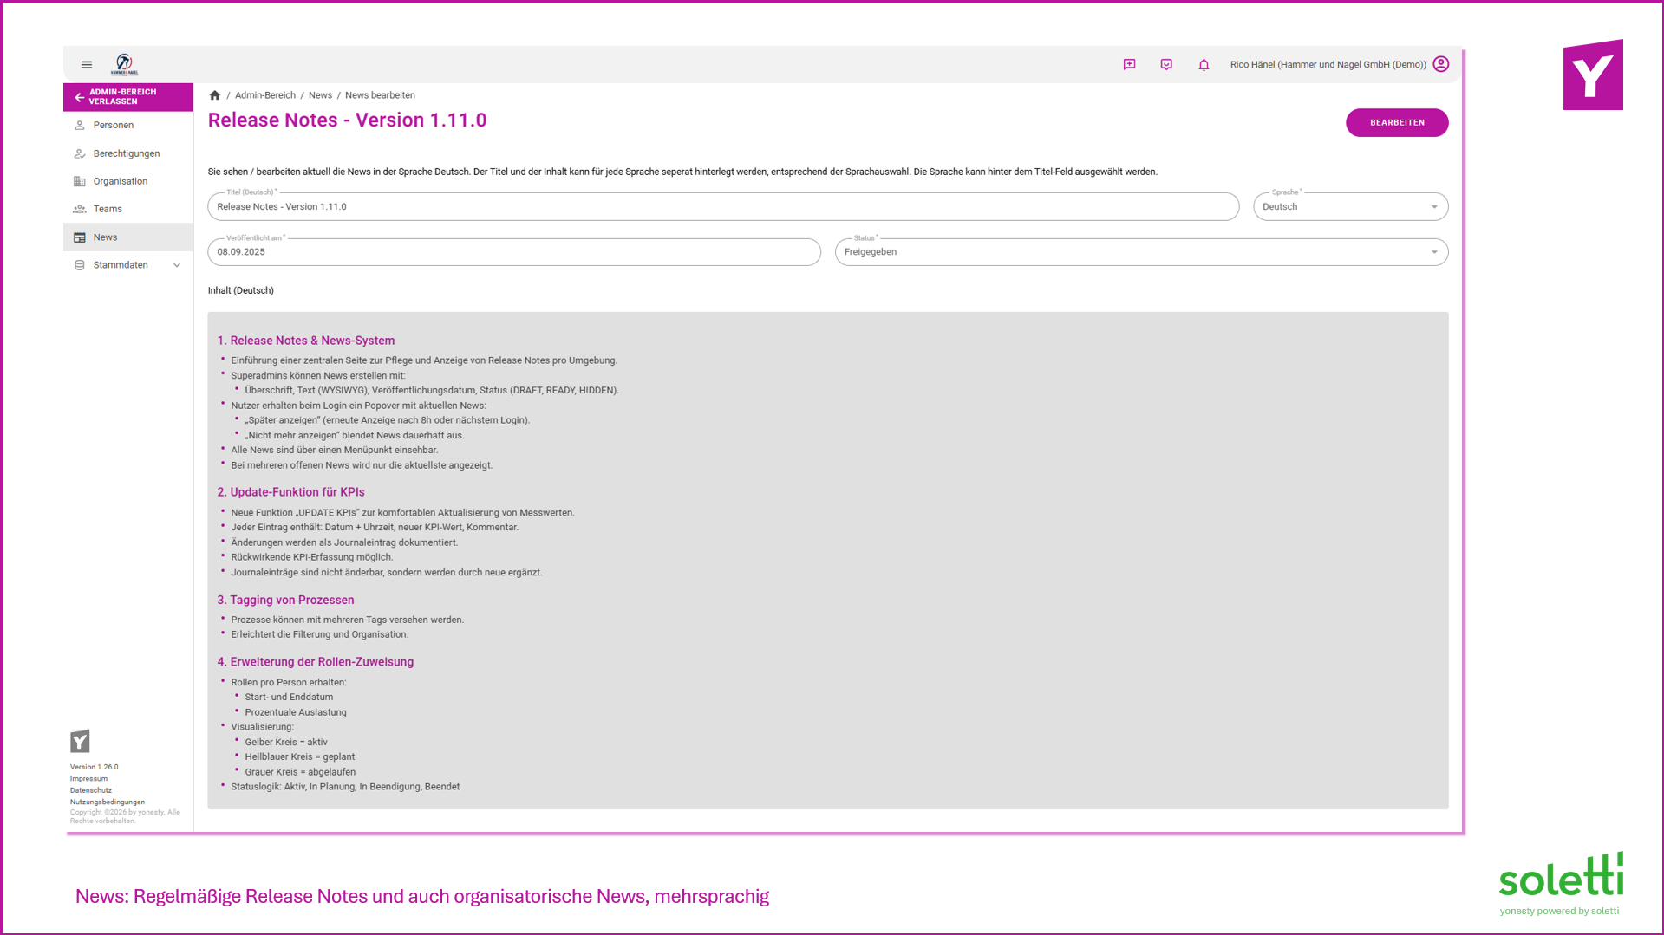Screen dimensions: 1664x935
Task: Expand the Stammdaten sidebar section
Action: [x=128, y=265]
